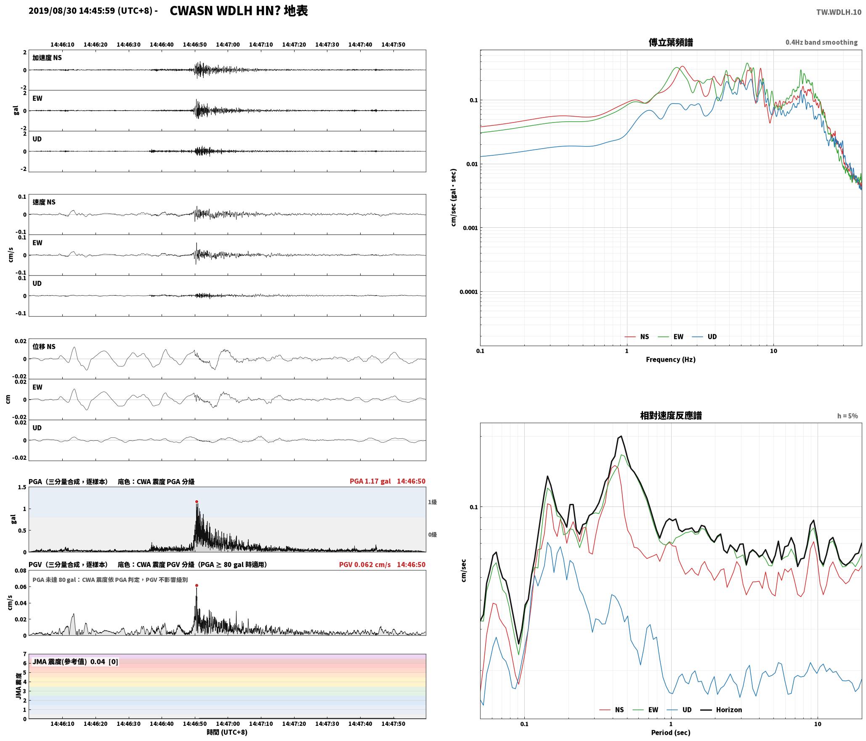Click the 加速度 NS trace label

(47, 58)
